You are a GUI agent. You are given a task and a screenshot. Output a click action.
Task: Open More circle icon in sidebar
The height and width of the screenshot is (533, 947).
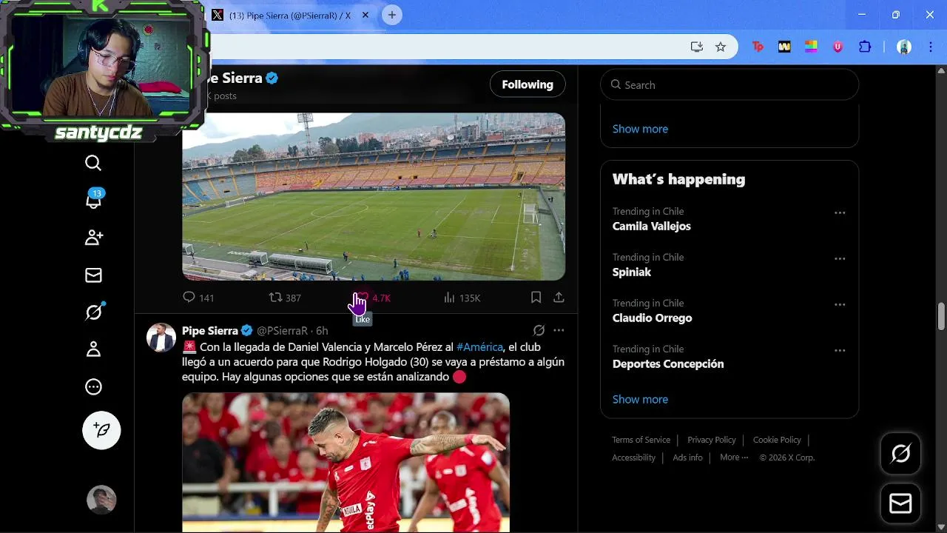(x=93, y=386)
